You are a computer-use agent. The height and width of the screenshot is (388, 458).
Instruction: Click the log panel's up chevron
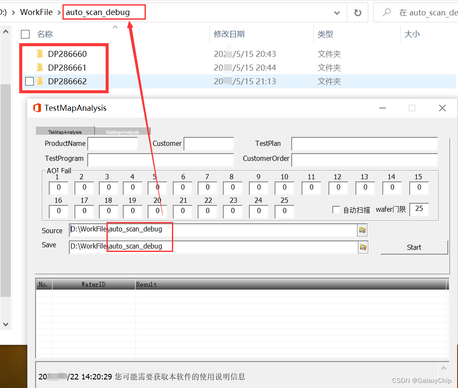pos(443,368)
